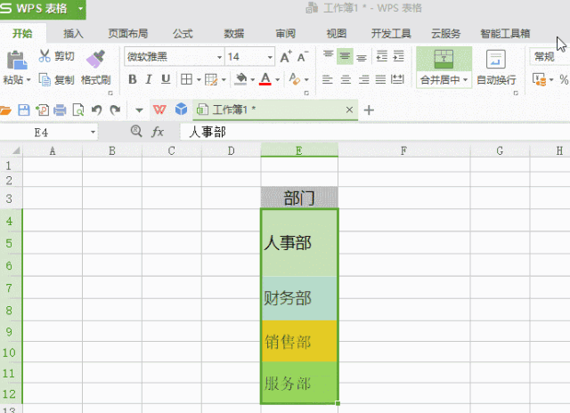The width and height of the screenshot is (570, 413).
Task: Open the 审阅 tab
Action: click(285, 34)
